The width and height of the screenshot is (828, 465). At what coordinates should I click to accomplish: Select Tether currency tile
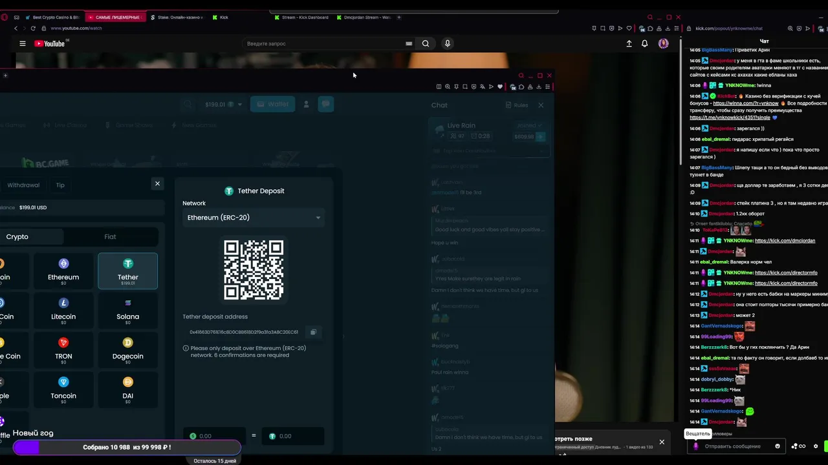(x=127, y=271)
